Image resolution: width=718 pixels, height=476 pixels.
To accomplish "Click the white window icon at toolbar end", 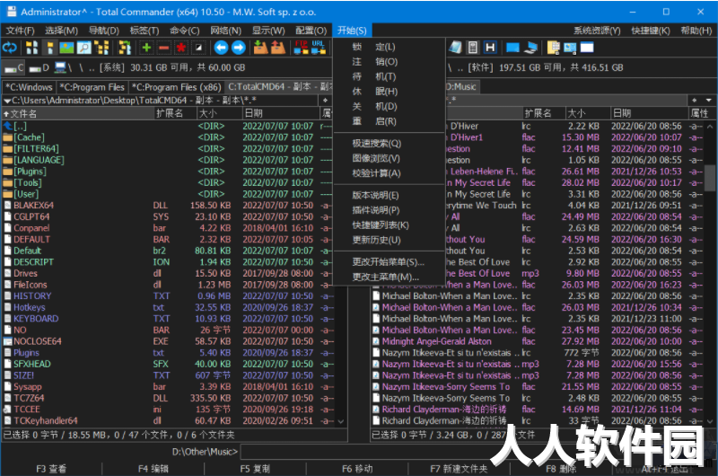I will (587, 48).
